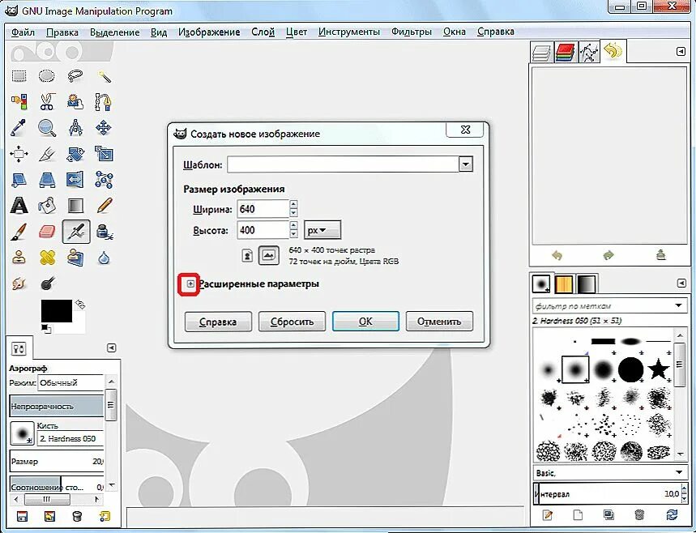Open the px units dropdown
Viewport: 696px width, 533px height.
(322, 230)
